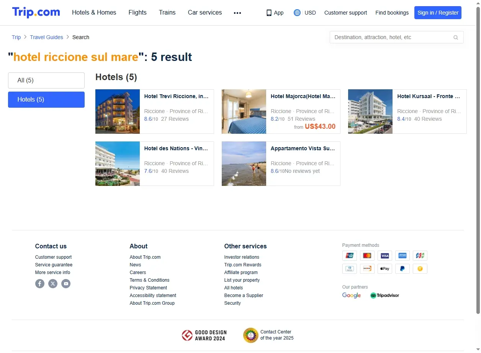Click the search magnifier icon

click(456, 37)
